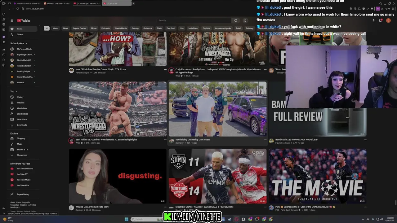Open more options for Cody Rhodes video
The height and width of the screenshot is (223, 397).
click(x=265, y=70)
